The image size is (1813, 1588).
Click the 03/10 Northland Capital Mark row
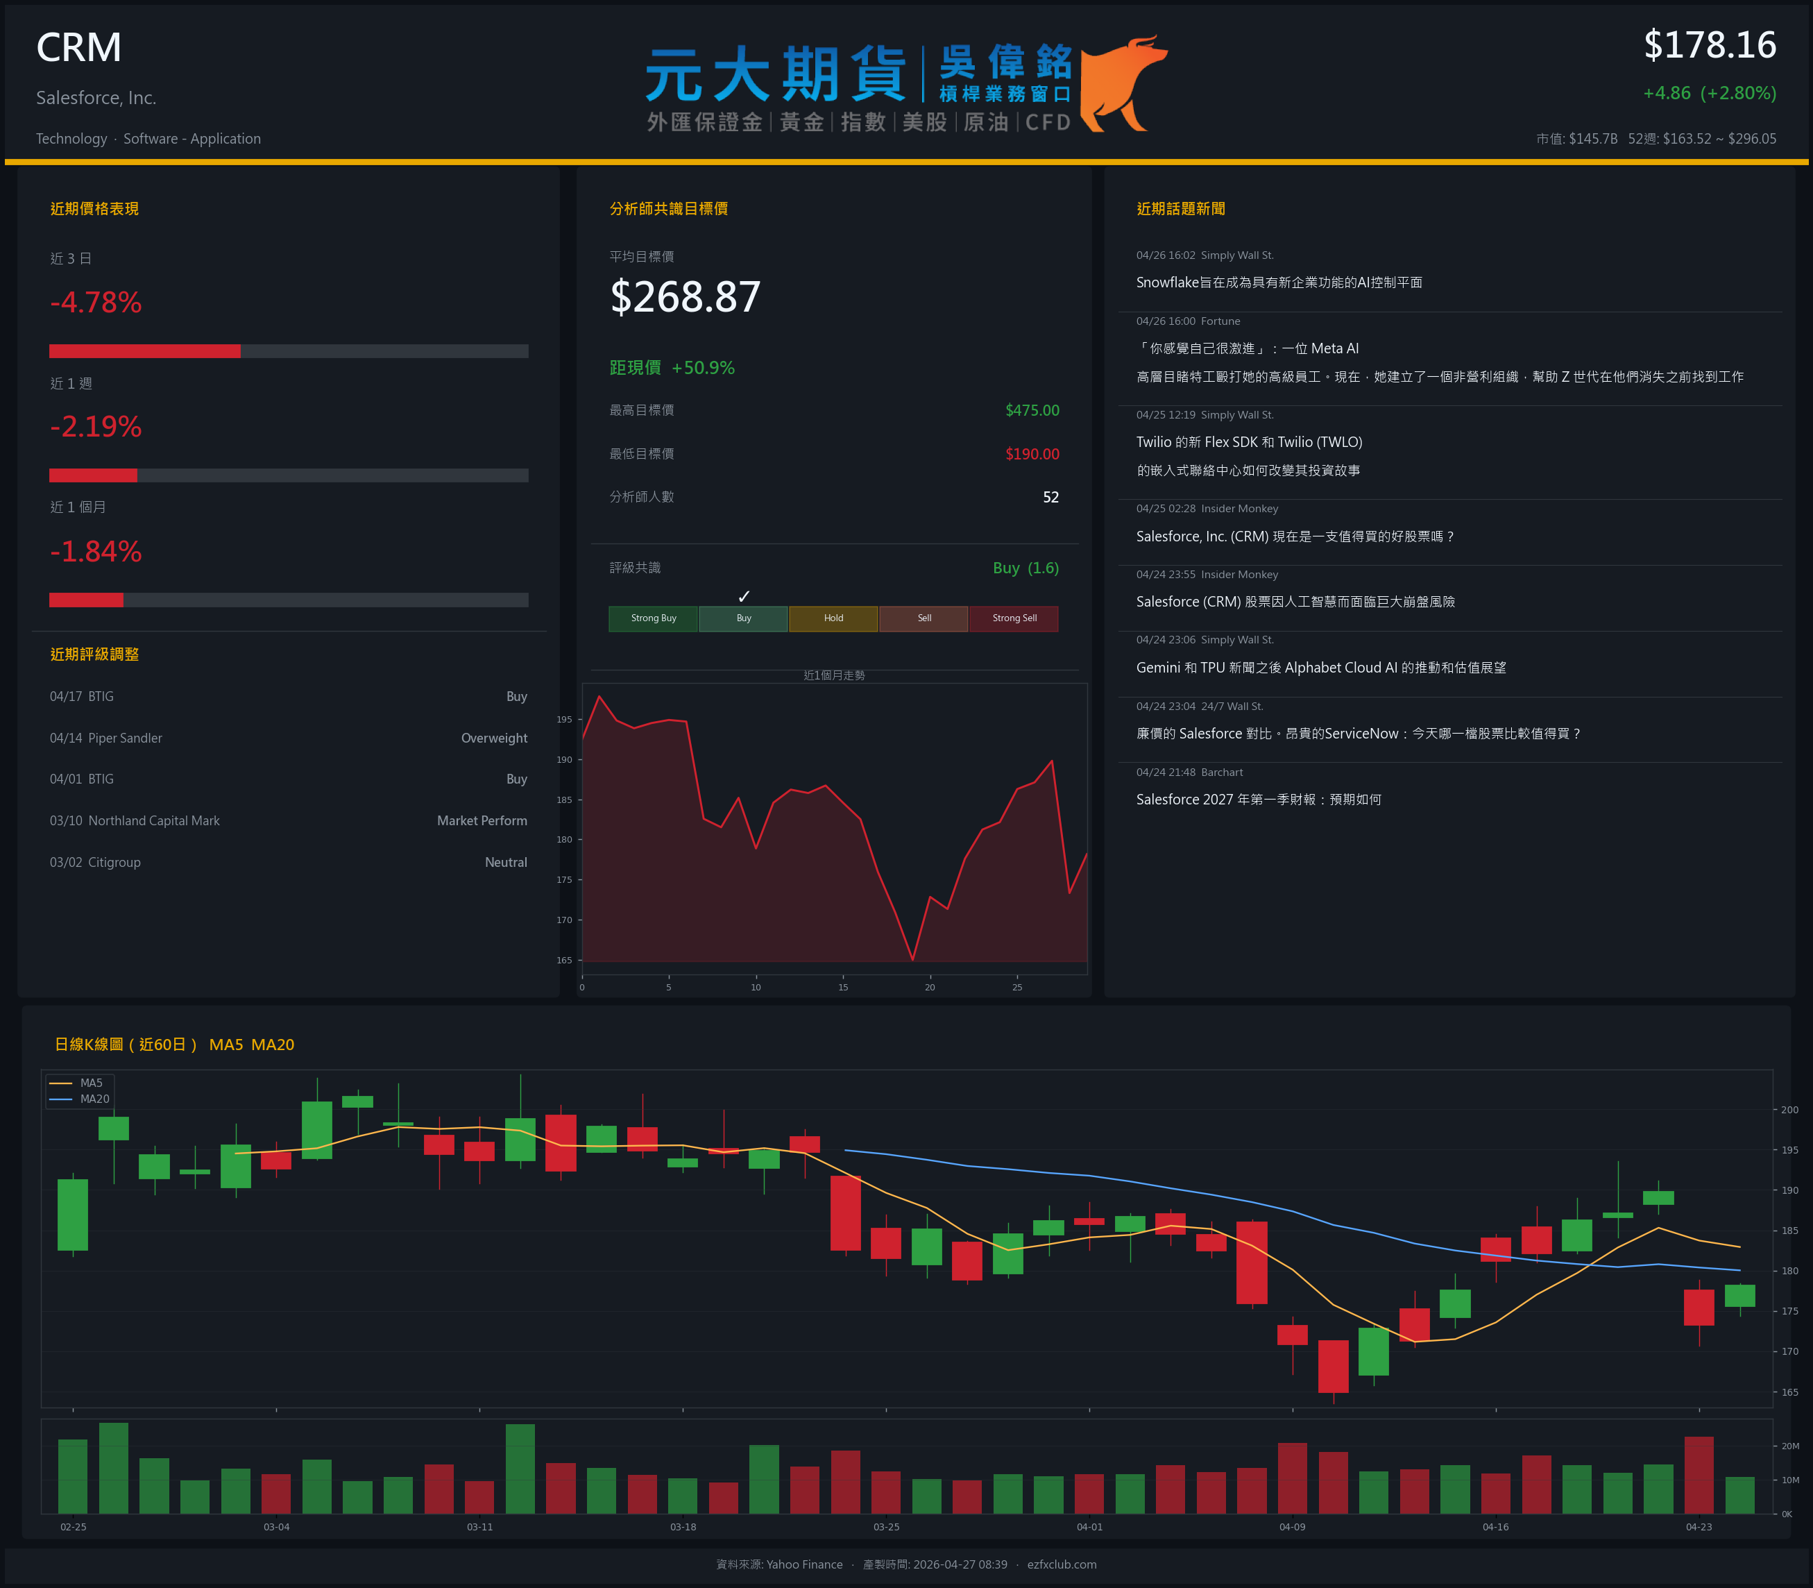(289, 820)
